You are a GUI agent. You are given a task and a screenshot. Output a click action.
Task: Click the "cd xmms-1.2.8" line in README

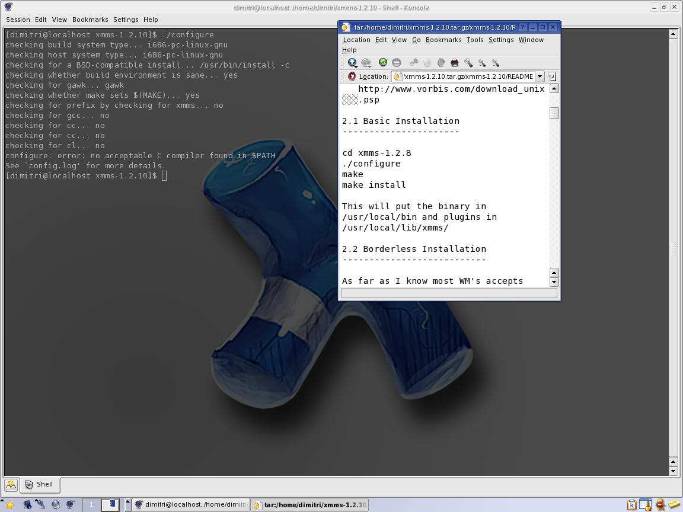coord(376,153)
